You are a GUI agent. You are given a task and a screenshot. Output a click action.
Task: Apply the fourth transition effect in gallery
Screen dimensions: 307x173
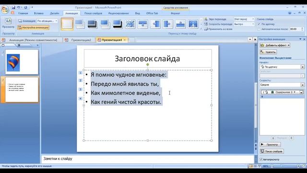click(x=105, y=24)
